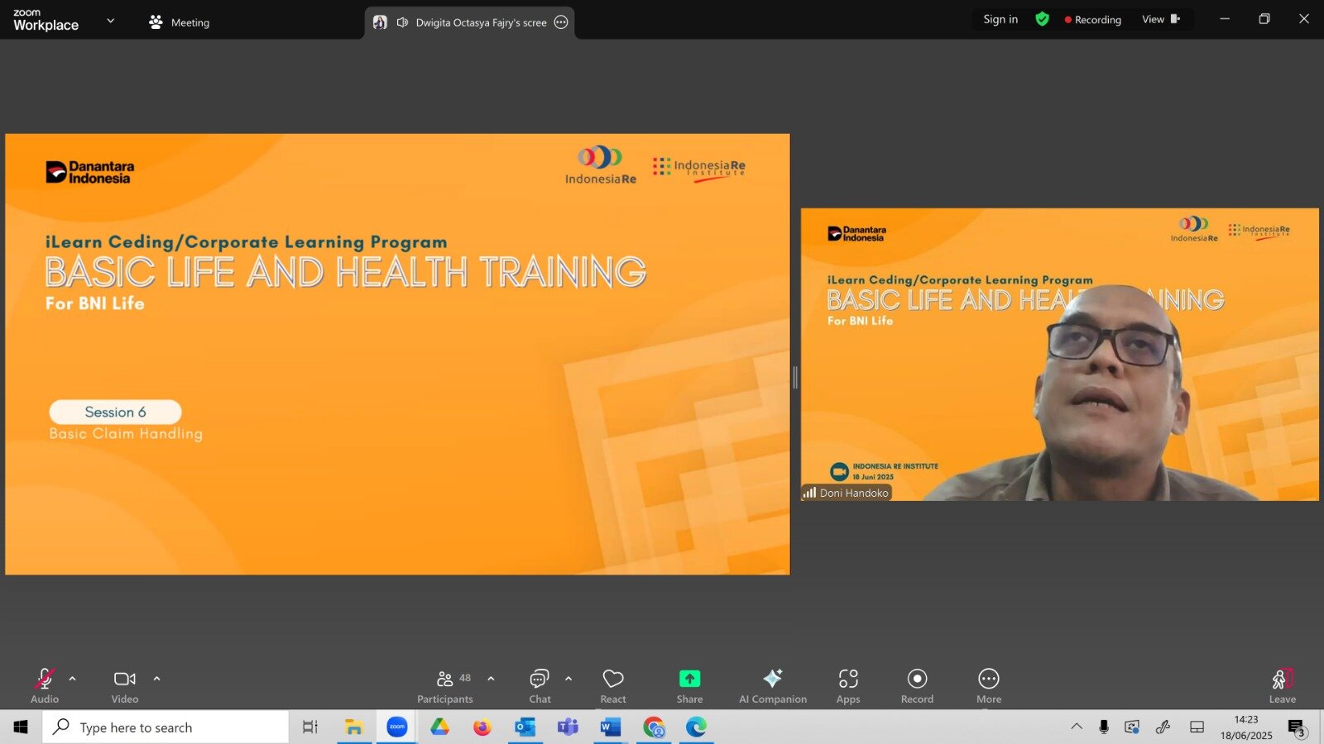
Task: Unmute the Audio microphone icon
Action: tap(45, 679)
